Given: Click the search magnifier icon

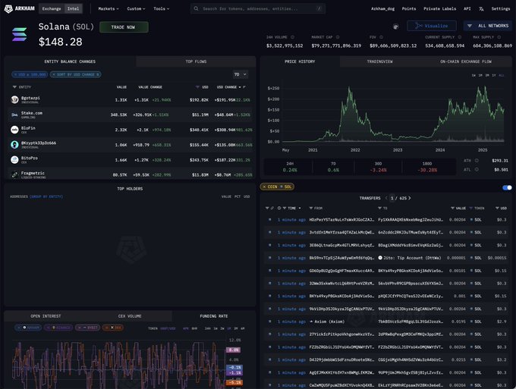Looking at the screenshot, I should [x=196, y=8].
